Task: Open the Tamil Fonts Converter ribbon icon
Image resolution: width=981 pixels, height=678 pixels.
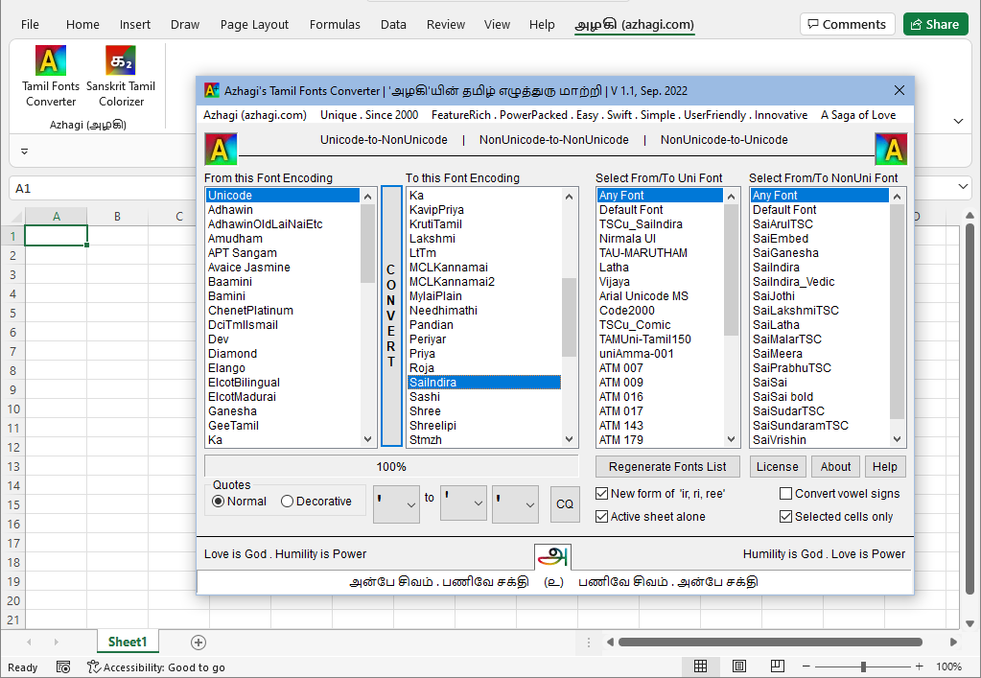Action: click(x=51, y=77)
